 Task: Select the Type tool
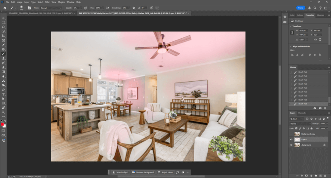(x=3, y=94)
